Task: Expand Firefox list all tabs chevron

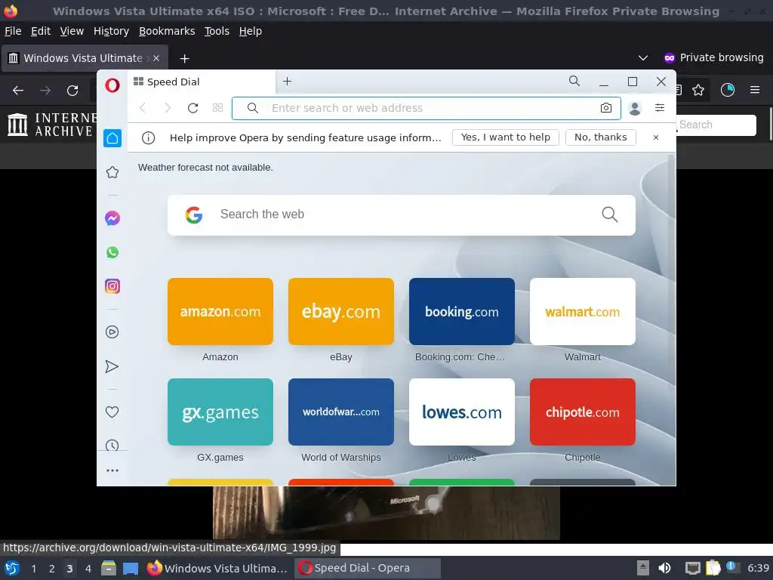Action: pos(643,58)
